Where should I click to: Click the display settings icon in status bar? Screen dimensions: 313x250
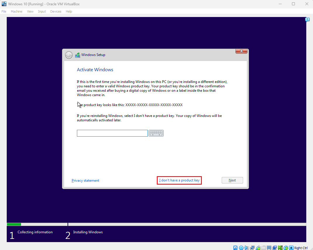269,248
